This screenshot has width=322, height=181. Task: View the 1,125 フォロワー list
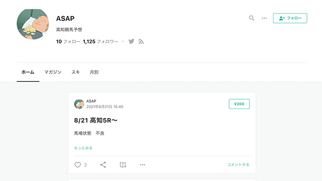coord(100,41)
